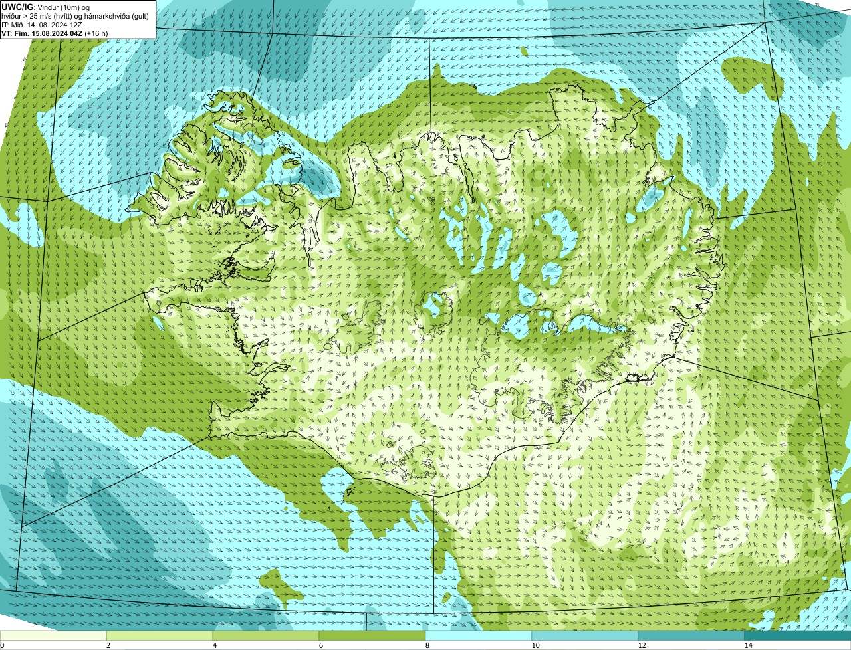
Task: Pick the dark green legend swatch for 6–8 m/s
Action: pos(372,635)
